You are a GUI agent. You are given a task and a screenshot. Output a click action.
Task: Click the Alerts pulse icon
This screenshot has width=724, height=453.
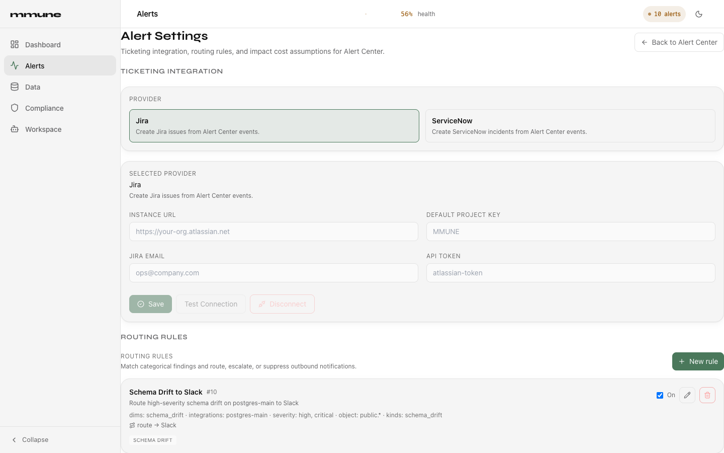pyautogui.click(x=15, y=65)
